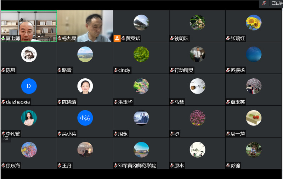Screen dimensions: 283x179
Task: Click the muted mic icon beside cindy
Action: (116, 70)
